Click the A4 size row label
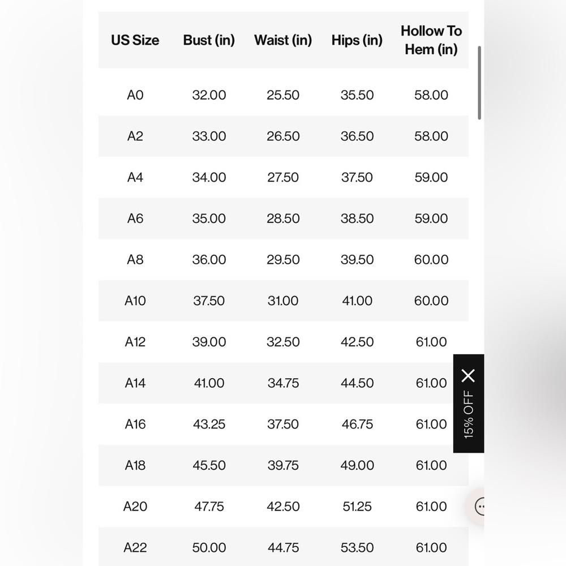 point(135,177)
